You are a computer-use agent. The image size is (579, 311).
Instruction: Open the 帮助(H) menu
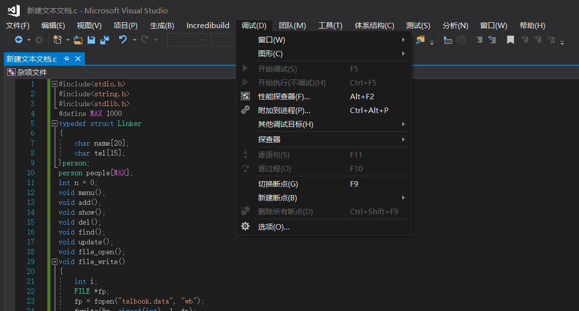(533, 26)
